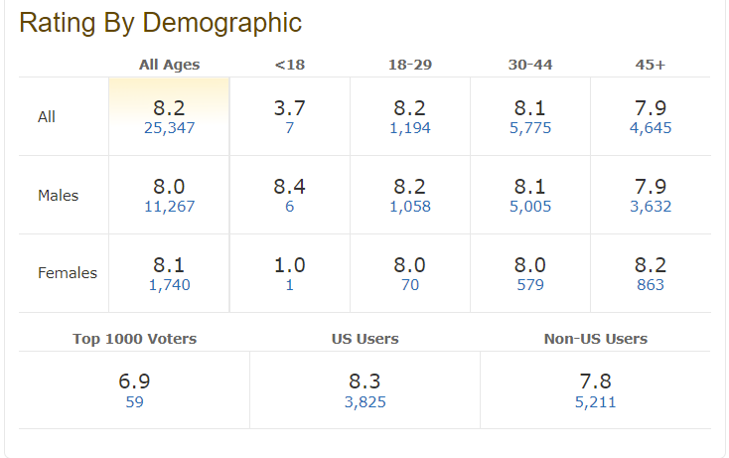View the 5,211 Non-US Users votes
Image resolution: width=729 pixels, height=458 pixels.
coord(596,402)
